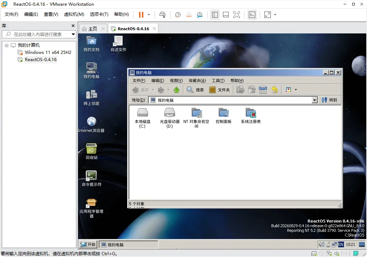367x257 pixels.
Task: Open VMware 查看(V) menu
Action: (x=51, y=14)
